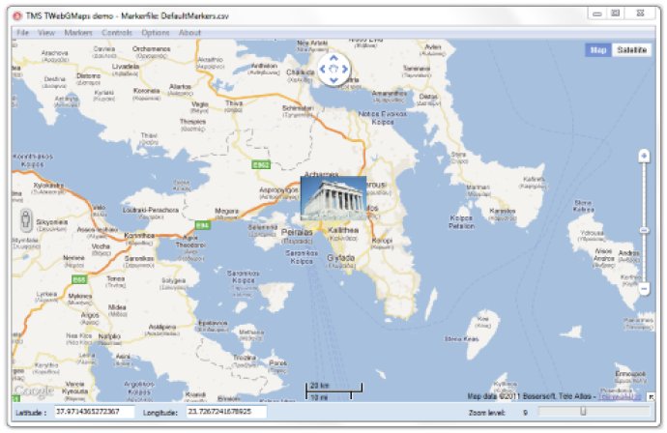The height and width of the screenshot is (433, 667).
Task: Close the TWebGMaps demo window
Action: click(x=640, y=14)
